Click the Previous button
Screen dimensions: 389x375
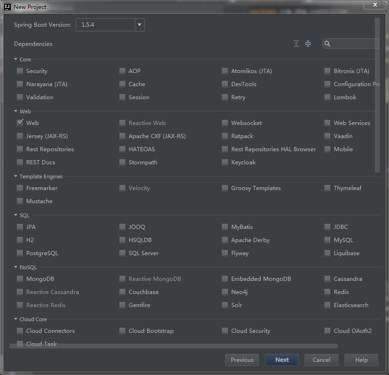[242, 360]
